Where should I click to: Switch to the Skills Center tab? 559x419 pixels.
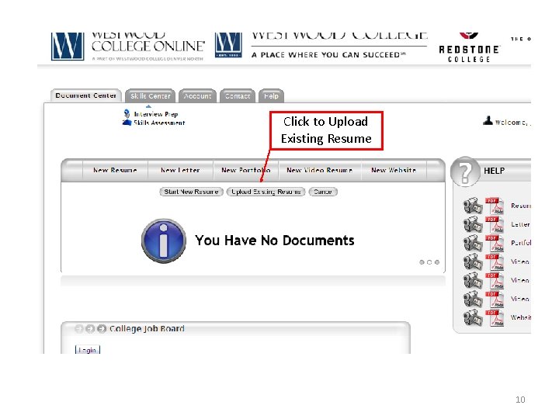(150, 96)
